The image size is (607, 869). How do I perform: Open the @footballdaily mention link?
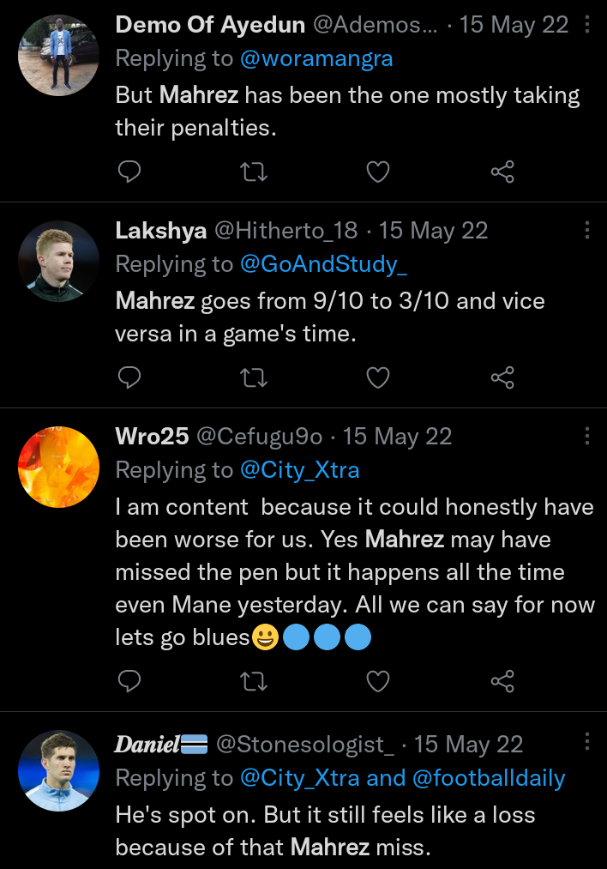(489, 778)
